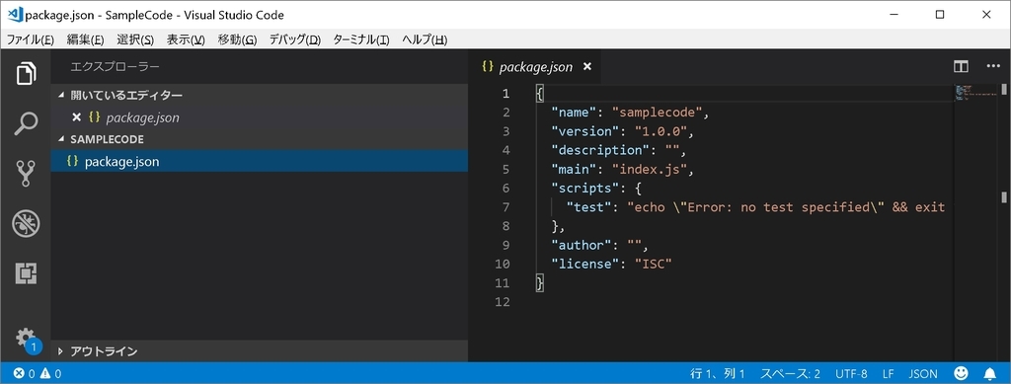Open the Explorer view in activity bar

click(x=26, y=73)
